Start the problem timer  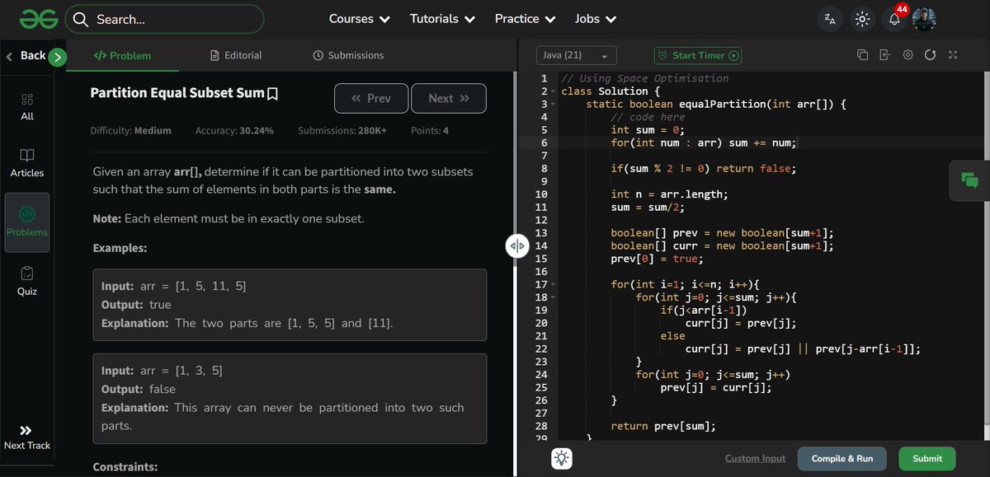pyautogui.click(x=697, y=55)
